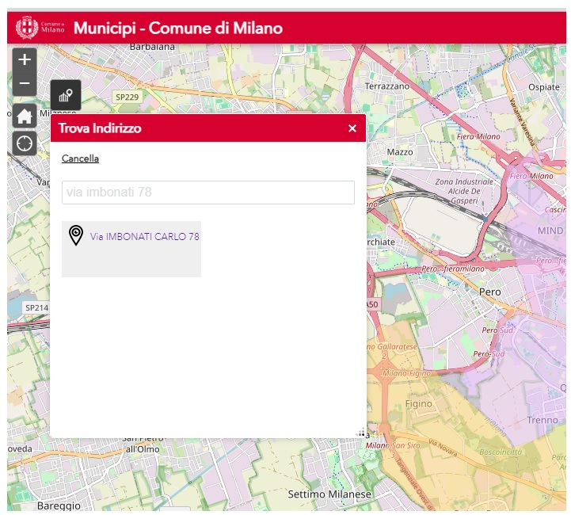Zoom in on the map
Image resolution: width=571 pixels, height=515 pixels.
click(25, 60)
